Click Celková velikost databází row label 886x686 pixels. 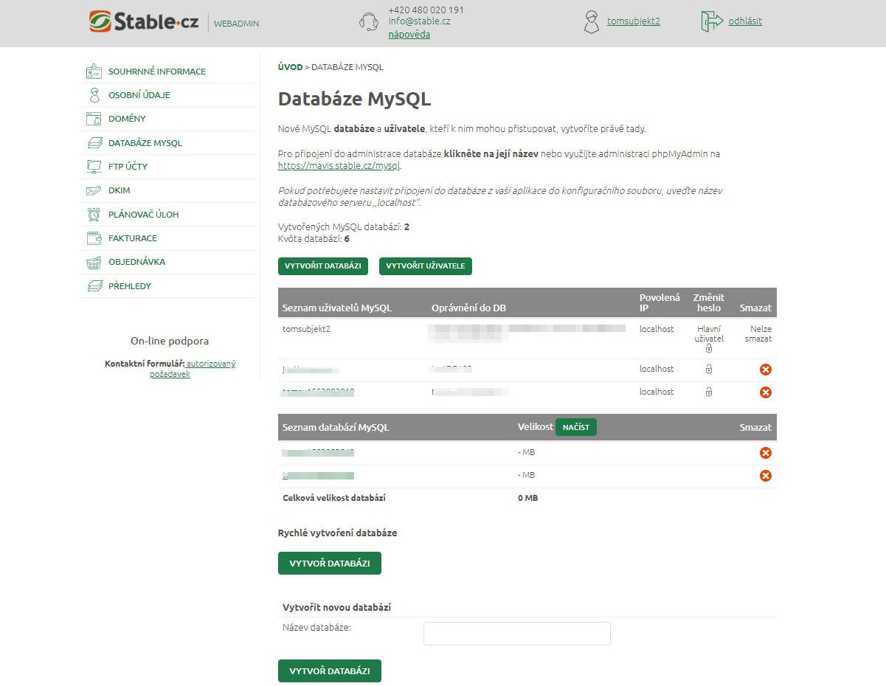pos(334,498)
